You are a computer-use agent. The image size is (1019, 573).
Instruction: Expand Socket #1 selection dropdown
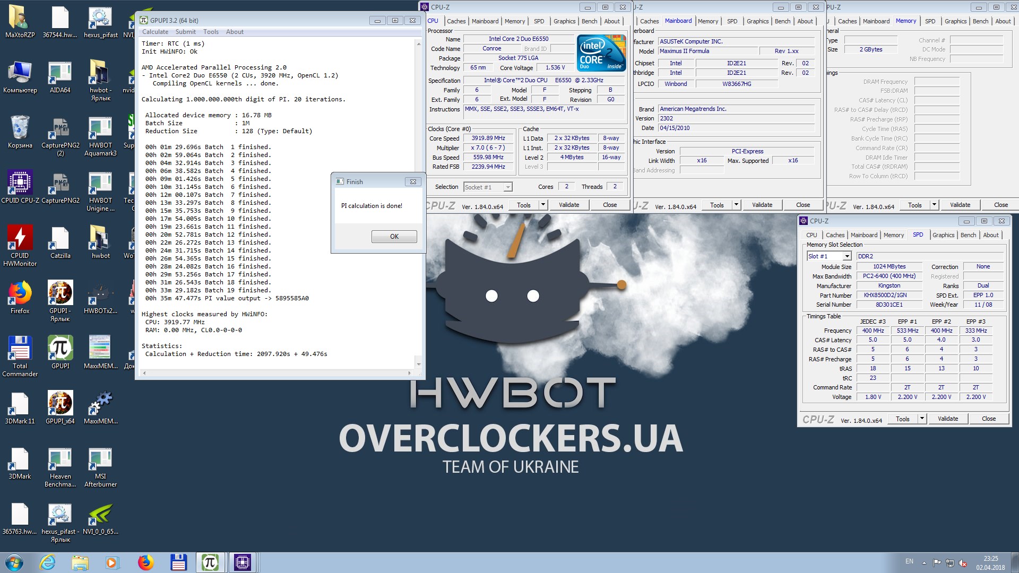click(508, 187)
